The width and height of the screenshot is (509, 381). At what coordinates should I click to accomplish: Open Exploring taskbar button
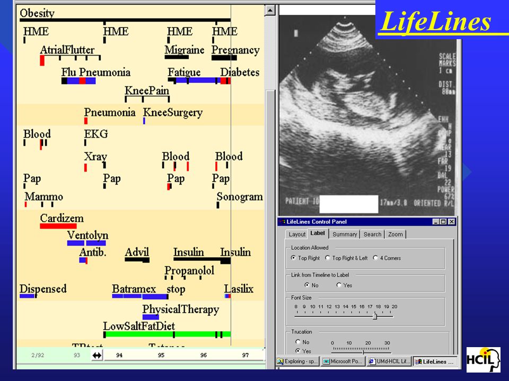pyautogui.click(x=297, y=361)
